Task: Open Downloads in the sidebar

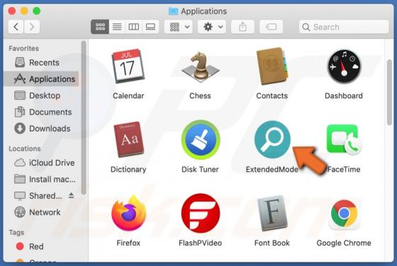Action: coord(41,128)
